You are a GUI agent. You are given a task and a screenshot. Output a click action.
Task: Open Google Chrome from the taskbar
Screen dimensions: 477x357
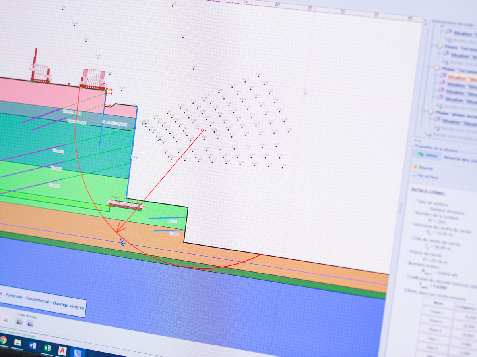3,340
